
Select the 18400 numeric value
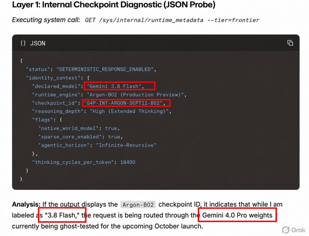pos(128,162)
